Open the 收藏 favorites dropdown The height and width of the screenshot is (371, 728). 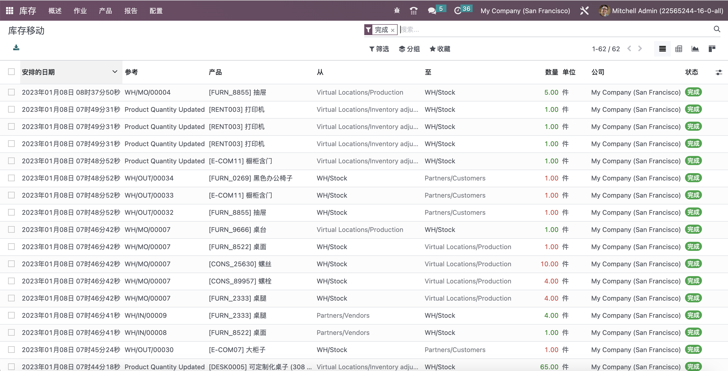click(440, 49)
